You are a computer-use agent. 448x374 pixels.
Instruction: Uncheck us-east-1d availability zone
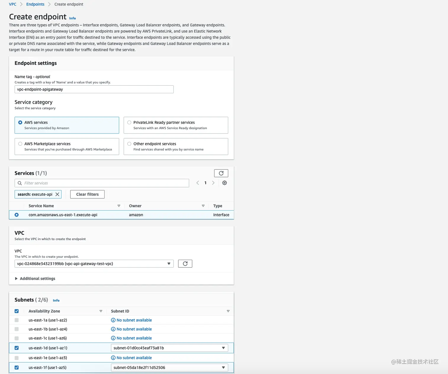17,348
